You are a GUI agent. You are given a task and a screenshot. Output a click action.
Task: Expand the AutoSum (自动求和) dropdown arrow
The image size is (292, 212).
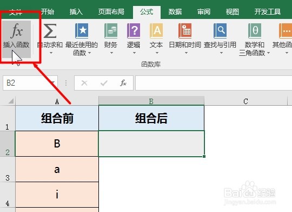(51, 53)
